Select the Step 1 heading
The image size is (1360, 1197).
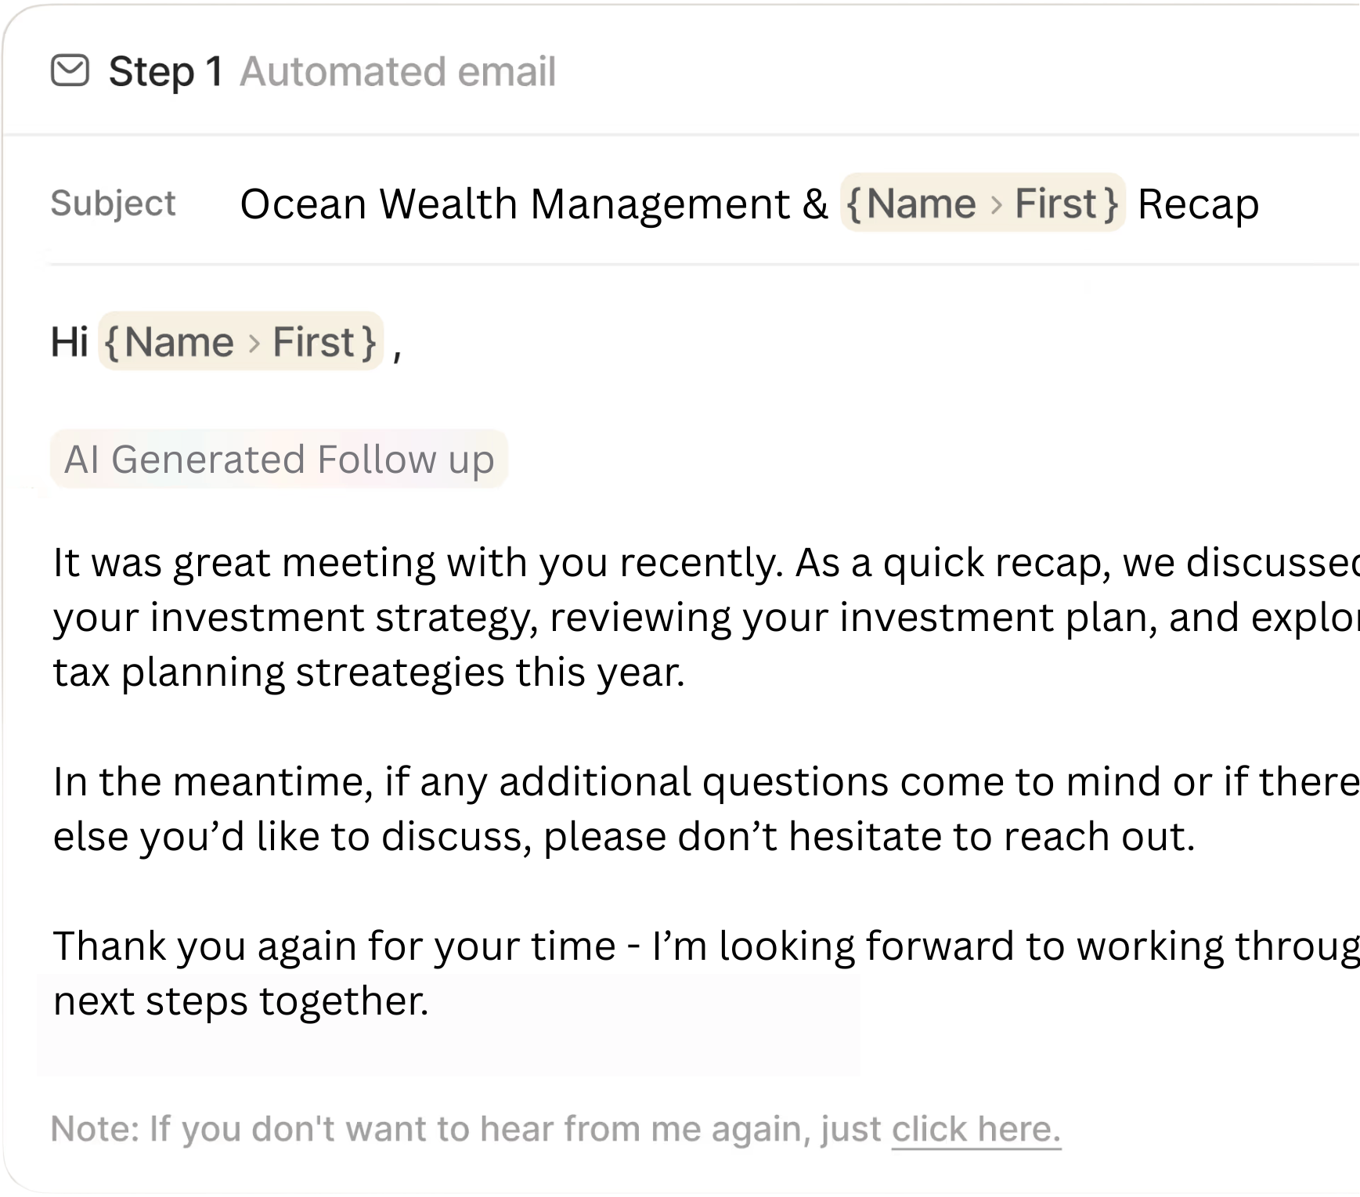166,72
